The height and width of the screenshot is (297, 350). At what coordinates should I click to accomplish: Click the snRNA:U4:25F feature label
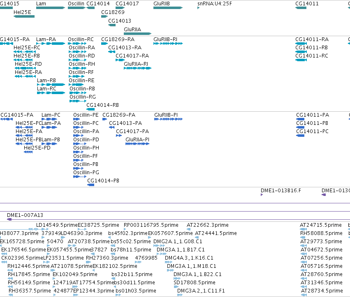[x=215, y=4]
